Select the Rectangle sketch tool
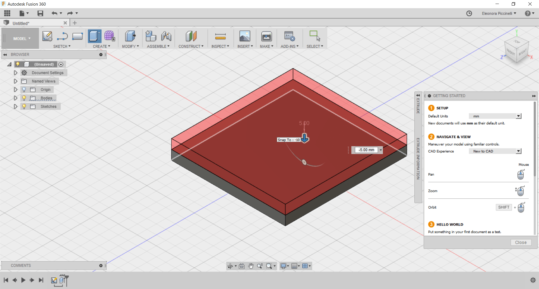 (77, 36)
